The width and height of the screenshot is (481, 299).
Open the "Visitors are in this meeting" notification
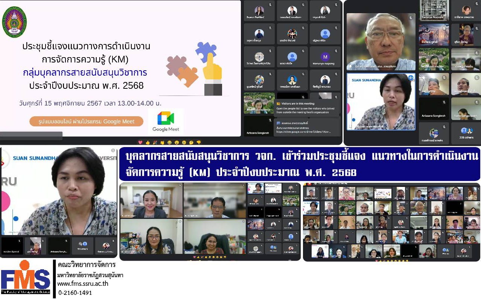click(x=307, y=108)
